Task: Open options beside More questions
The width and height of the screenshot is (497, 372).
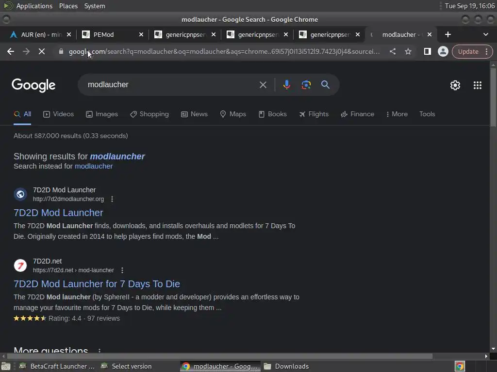Action: (99, 351)
